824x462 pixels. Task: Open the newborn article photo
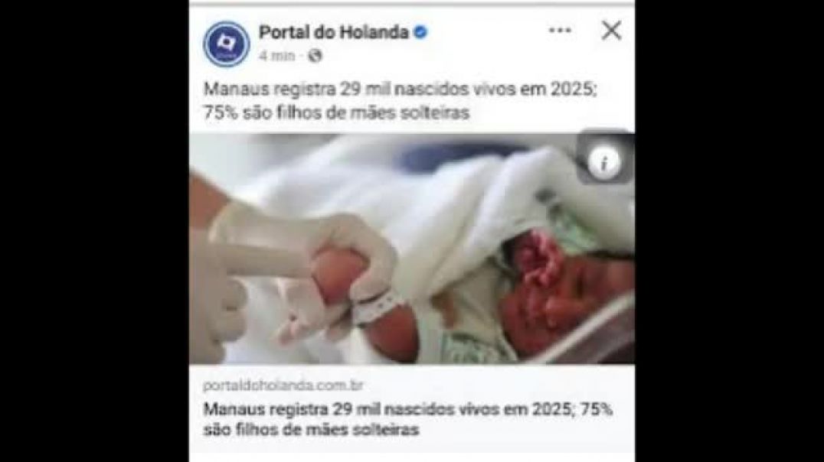[x=412, y=249]
